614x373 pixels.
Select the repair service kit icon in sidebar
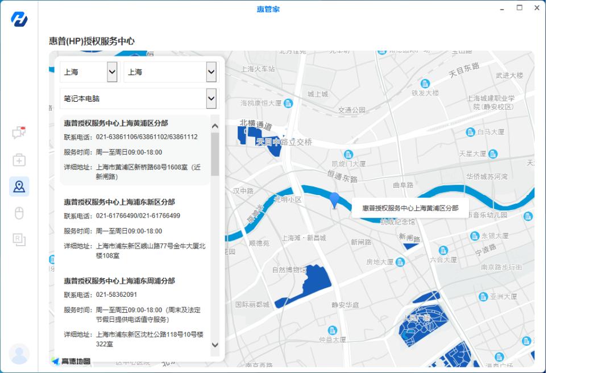coord(19,160)
